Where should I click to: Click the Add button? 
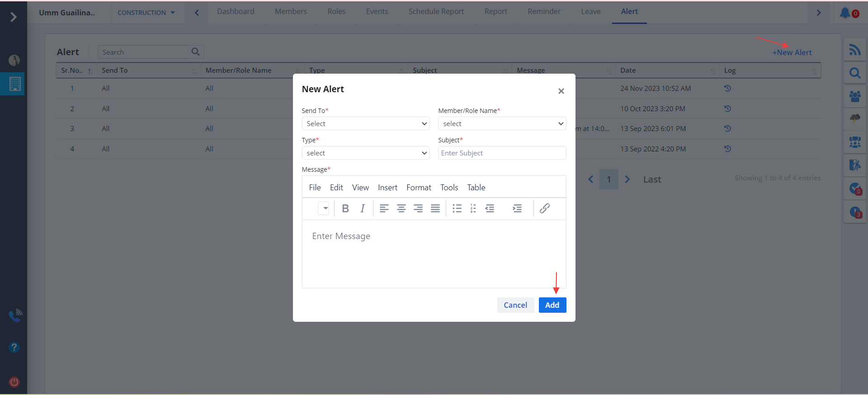pos(552,305)
